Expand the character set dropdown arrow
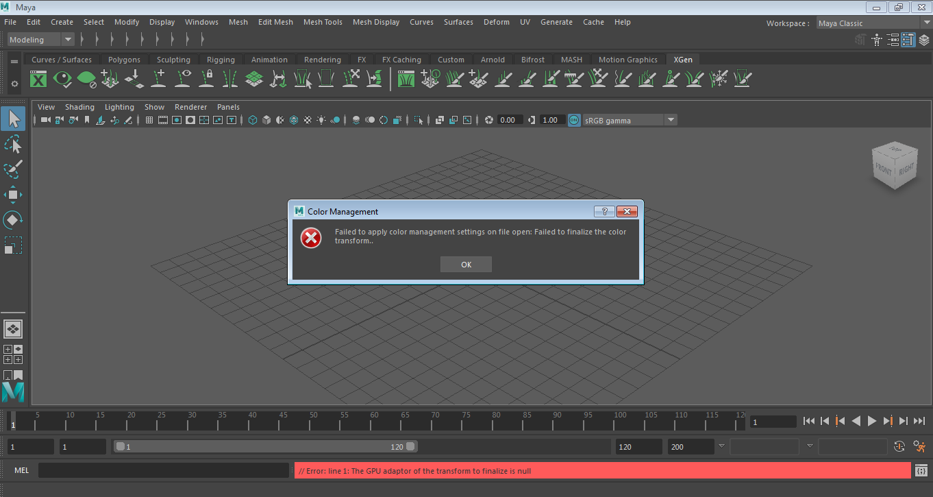Screen dimensions: 933x497 (721, 446)
